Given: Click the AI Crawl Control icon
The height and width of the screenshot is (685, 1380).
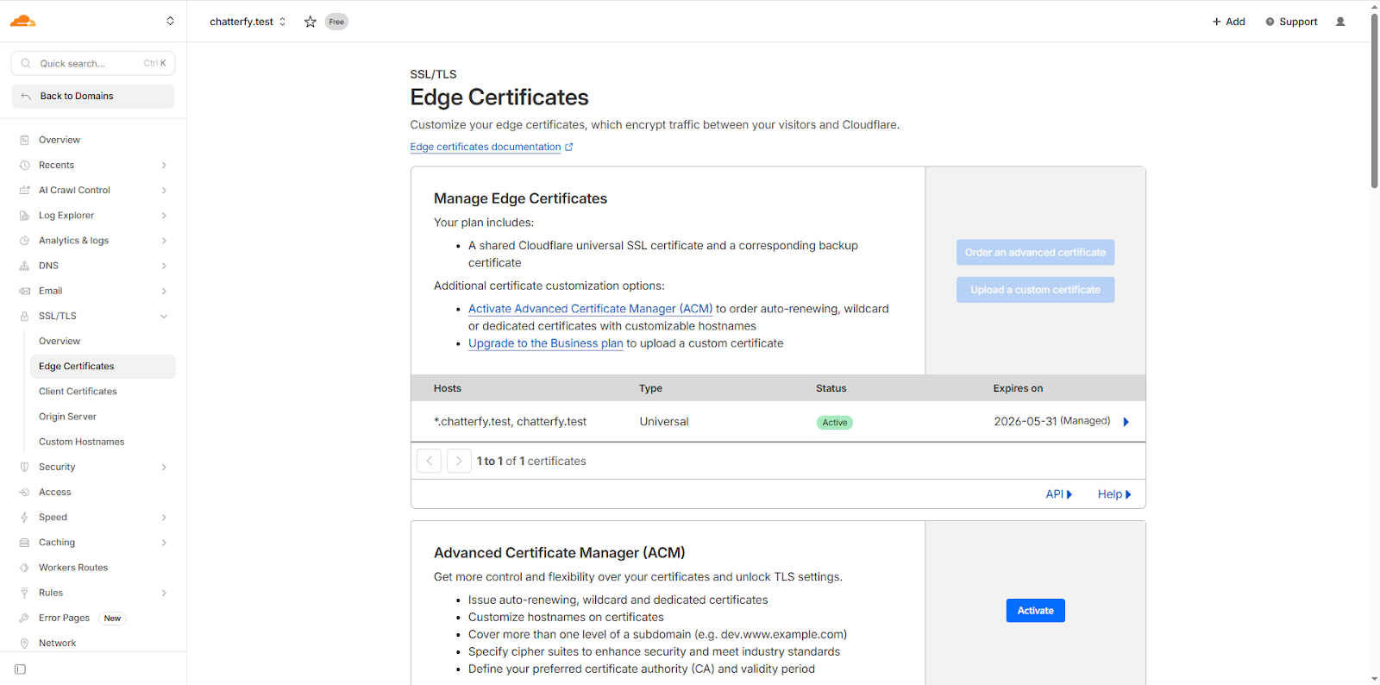Looking at the screenshot, I should click(x=24, y=190).
